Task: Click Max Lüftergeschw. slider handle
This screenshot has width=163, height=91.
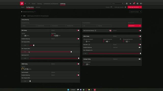Action: [x=140, y=53]
